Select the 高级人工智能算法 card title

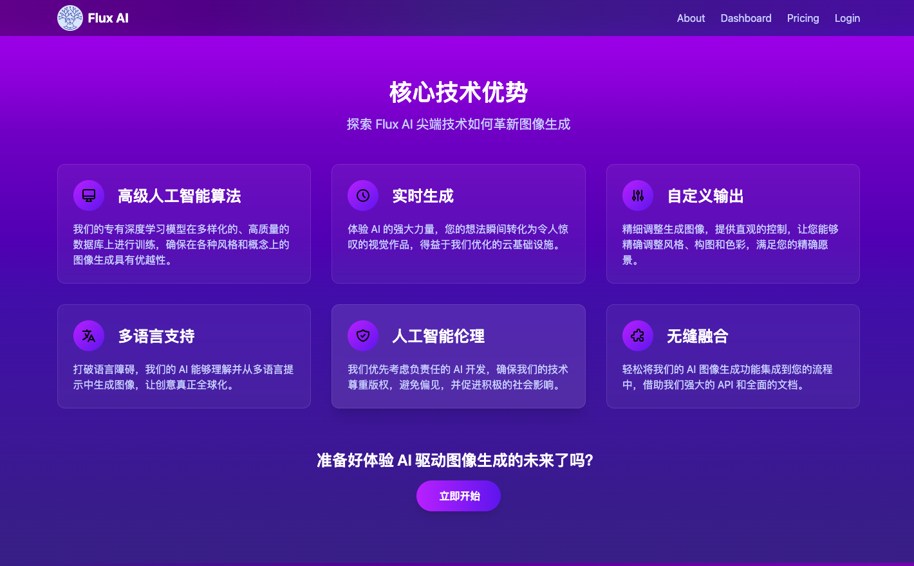pyautogui.click(x=179, y=196)
